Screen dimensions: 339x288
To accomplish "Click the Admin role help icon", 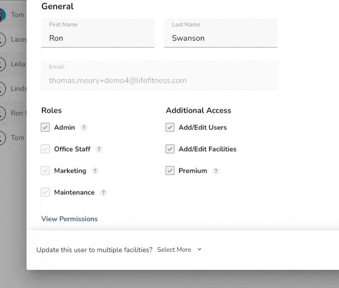I will 84,128.
